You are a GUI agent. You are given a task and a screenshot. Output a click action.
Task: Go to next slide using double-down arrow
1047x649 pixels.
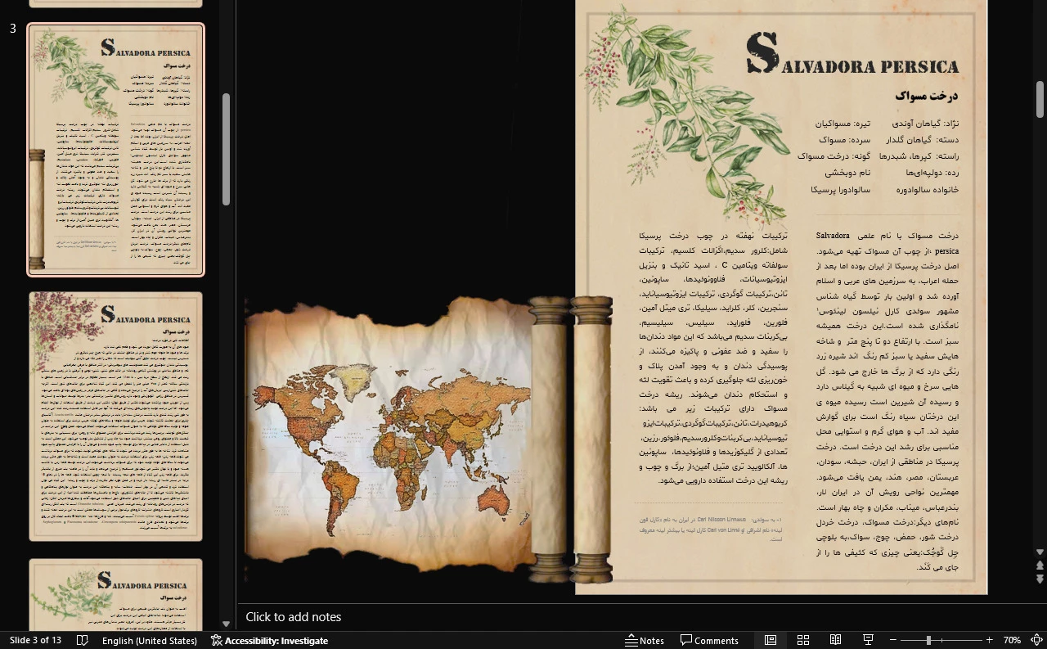(x=1040, y=579)
